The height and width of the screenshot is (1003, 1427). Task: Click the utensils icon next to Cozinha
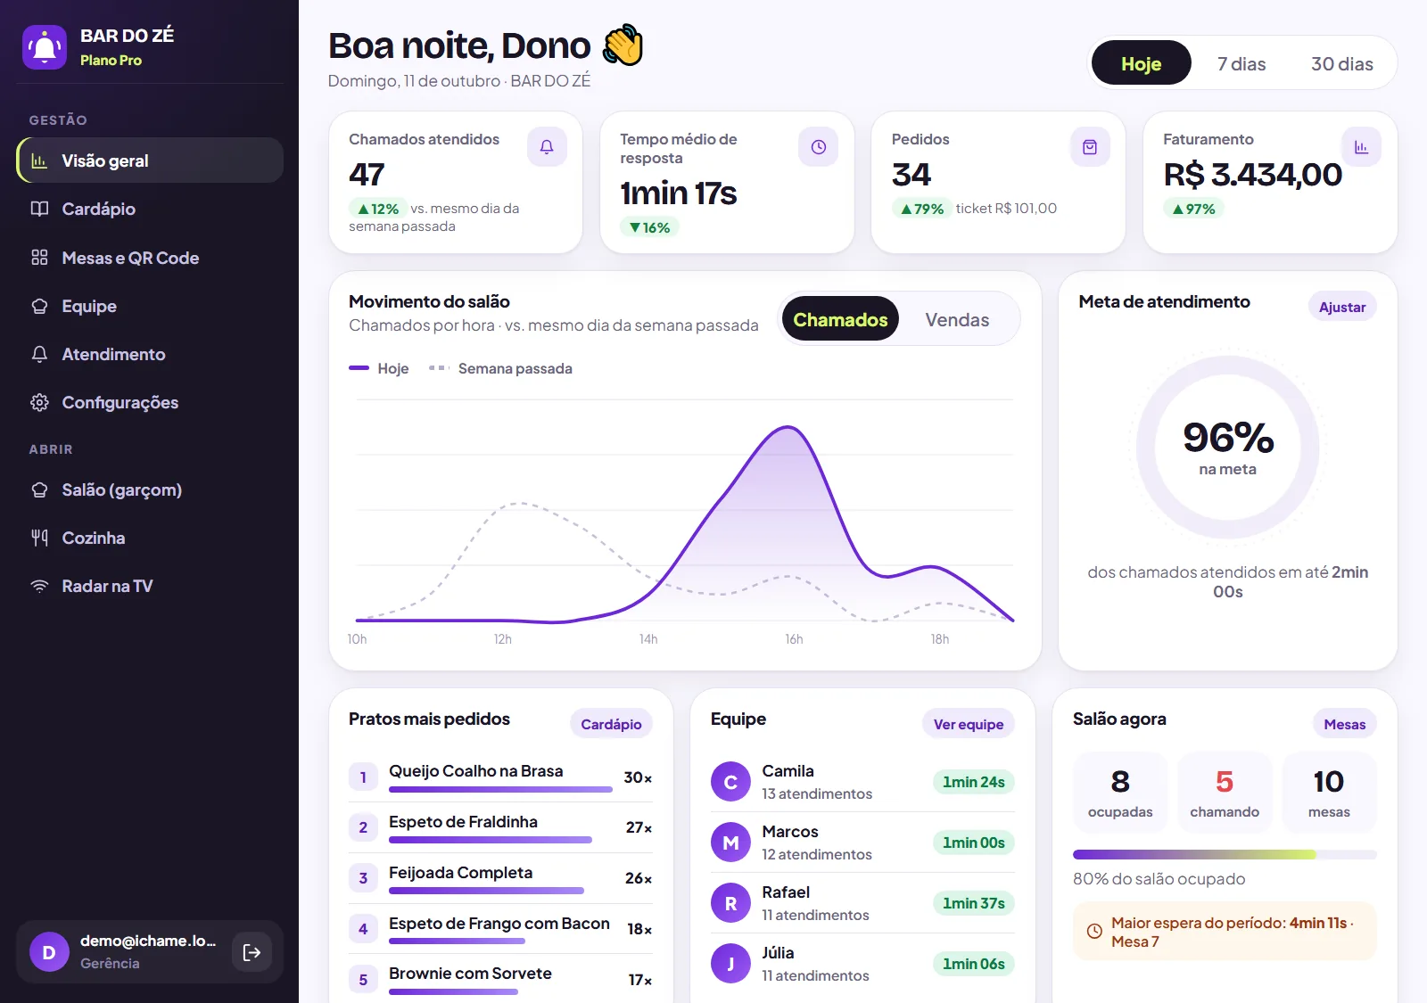tap(39, 538)
